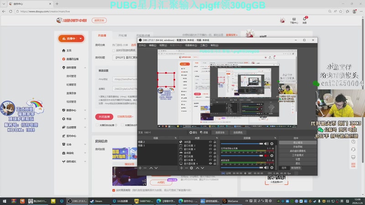Add a new source in OBS sources panel
365x205 pixels.
[181, 168]
